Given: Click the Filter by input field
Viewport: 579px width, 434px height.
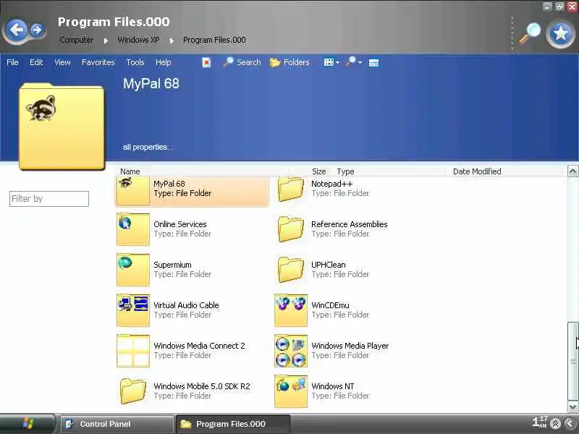Looking at the screenshot, I should tap(49, 198).
